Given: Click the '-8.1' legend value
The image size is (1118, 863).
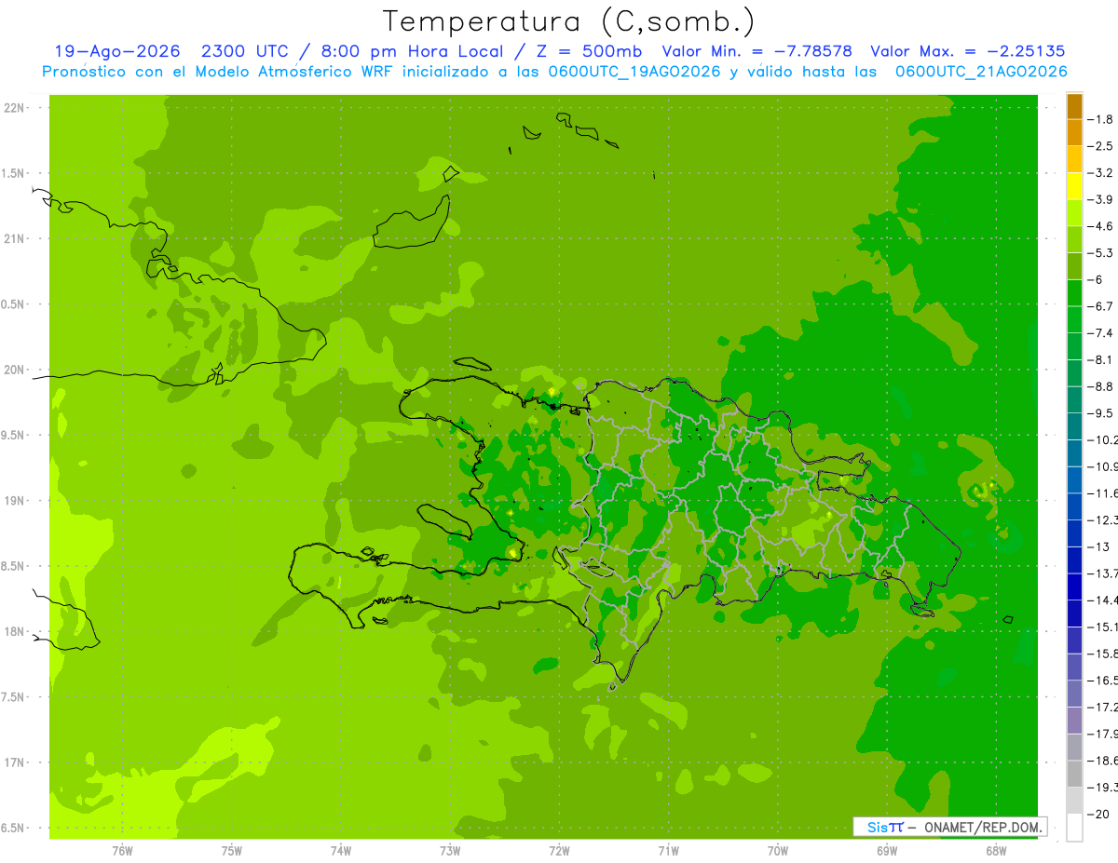Looking at the screenshot, I should click(1100, 359).
